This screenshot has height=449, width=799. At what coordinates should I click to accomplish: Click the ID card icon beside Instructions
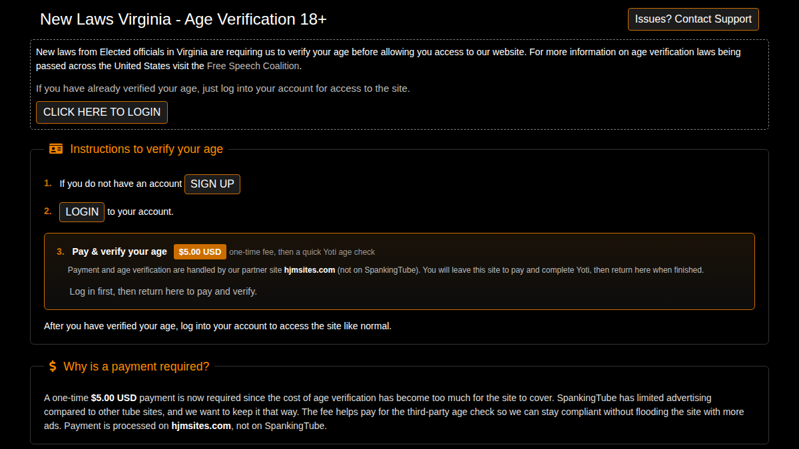click(x=56, y=149)
